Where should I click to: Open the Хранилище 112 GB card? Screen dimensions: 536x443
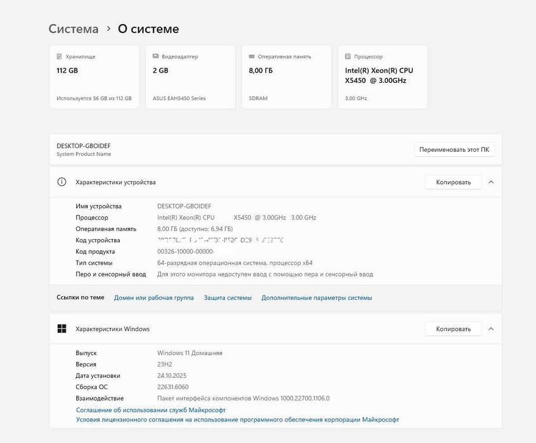tap(94, 77)
